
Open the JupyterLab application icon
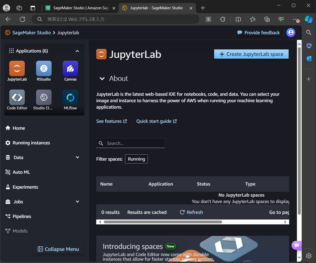click(x=17, y=68)
